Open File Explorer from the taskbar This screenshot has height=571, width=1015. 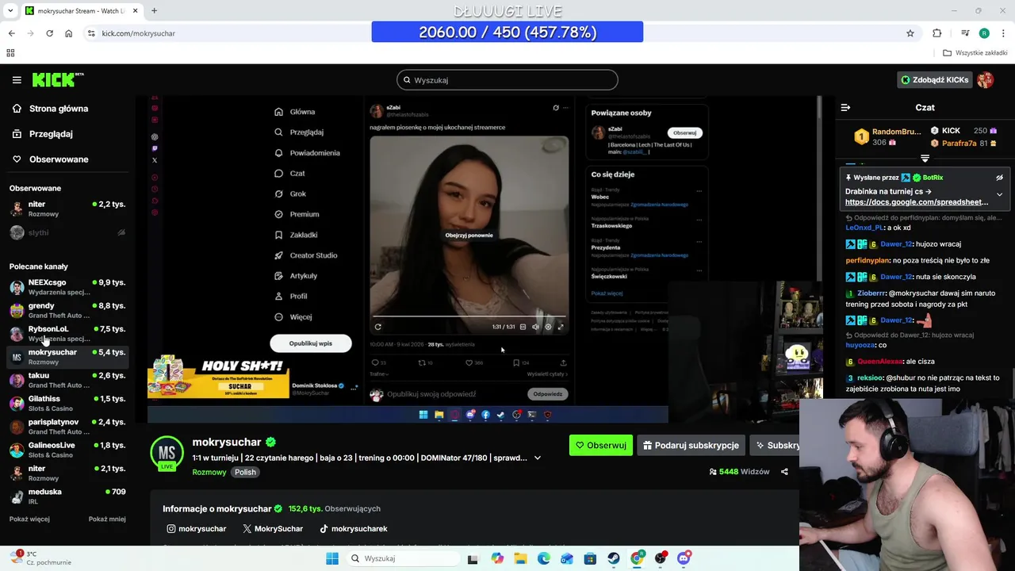[x=520, y=558]
